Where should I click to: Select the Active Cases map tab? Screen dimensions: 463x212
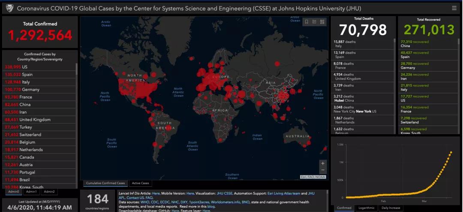[x=140, y=183]
